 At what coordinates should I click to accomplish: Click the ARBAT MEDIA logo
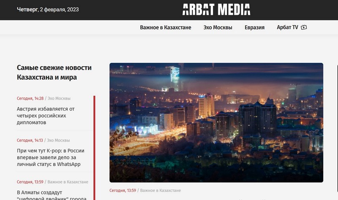216,9
